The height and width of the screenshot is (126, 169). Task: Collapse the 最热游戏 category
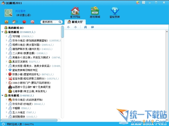click(2, 32)
